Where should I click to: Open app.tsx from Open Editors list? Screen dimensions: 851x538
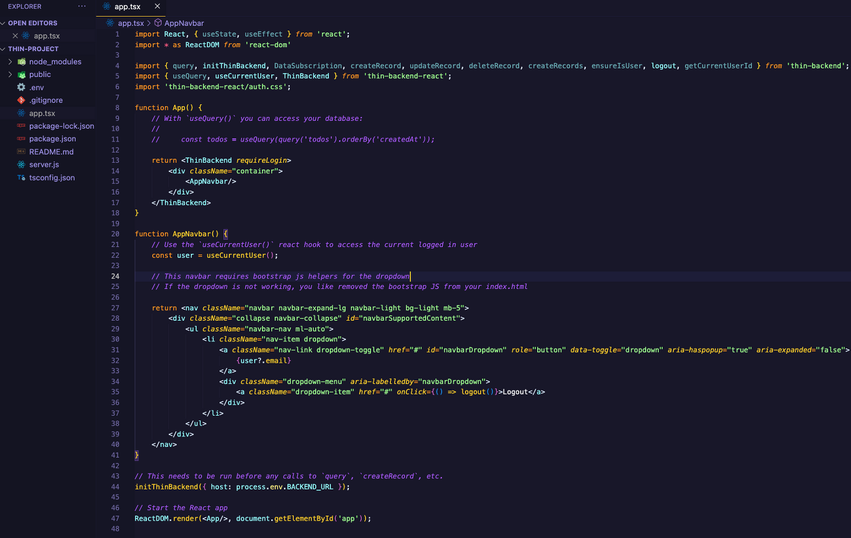47,36
